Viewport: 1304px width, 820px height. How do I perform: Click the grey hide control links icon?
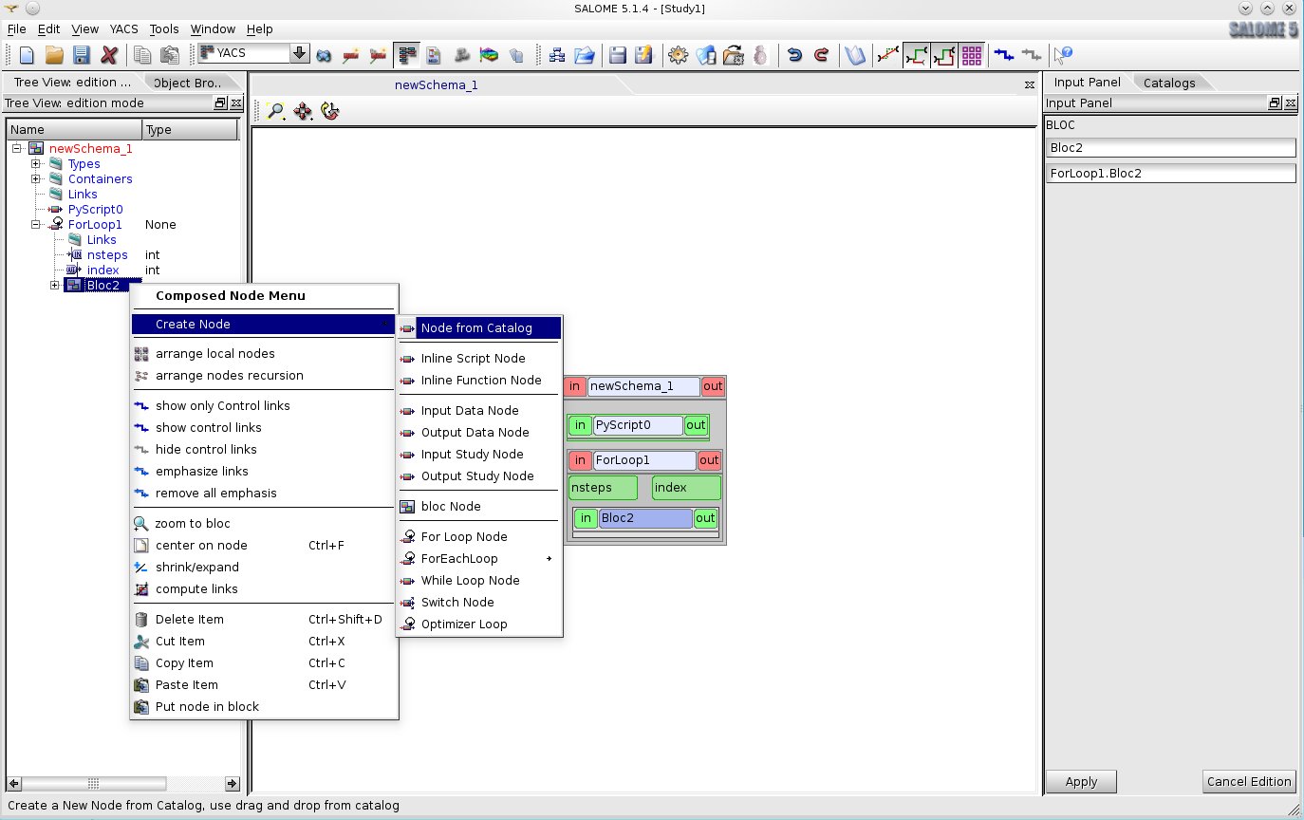[1032, 55]
